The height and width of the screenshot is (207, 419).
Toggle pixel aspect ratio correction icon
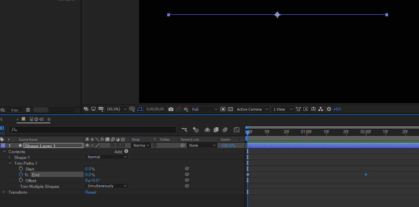click(298, 109)
